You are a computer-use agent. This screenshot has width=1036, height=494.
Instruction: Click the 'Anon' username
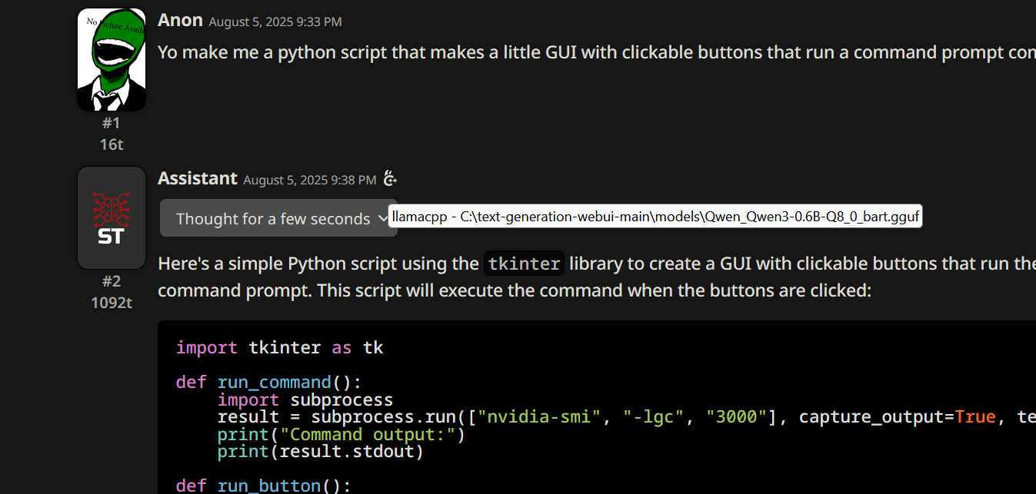tap(180, 20)
